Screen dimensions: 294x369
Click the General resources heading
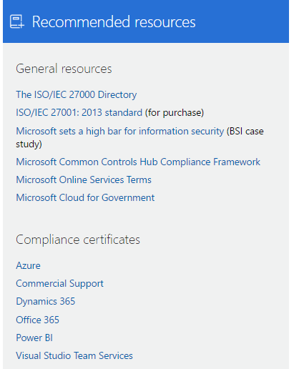coord(64,69)
